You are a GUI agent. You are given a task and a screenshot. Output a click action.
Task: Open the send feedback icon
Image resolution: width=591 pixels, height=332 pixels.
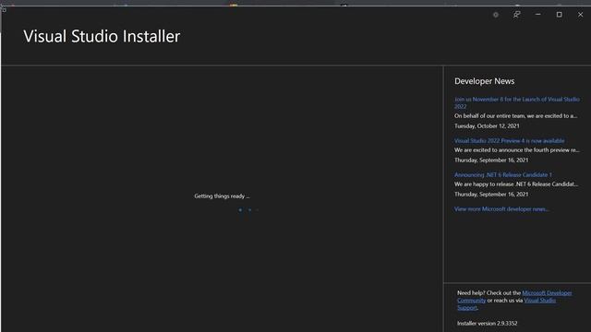(517, 15)
